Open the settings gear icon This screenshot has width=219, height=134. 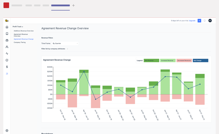tap(7, 130)
